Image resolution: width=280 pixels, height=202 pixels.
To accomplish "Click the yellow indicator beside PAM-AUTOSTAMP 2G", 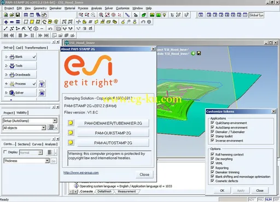I will [71, 142].
